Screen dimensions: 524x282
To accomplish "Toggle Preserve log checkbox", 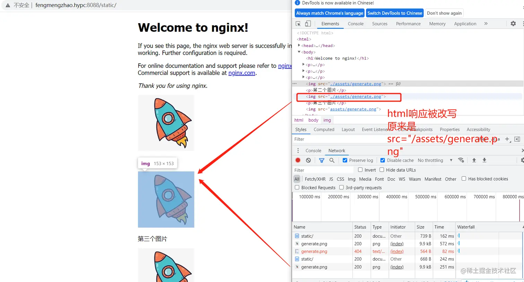I will pyautogui.click(x=345, y=160).
